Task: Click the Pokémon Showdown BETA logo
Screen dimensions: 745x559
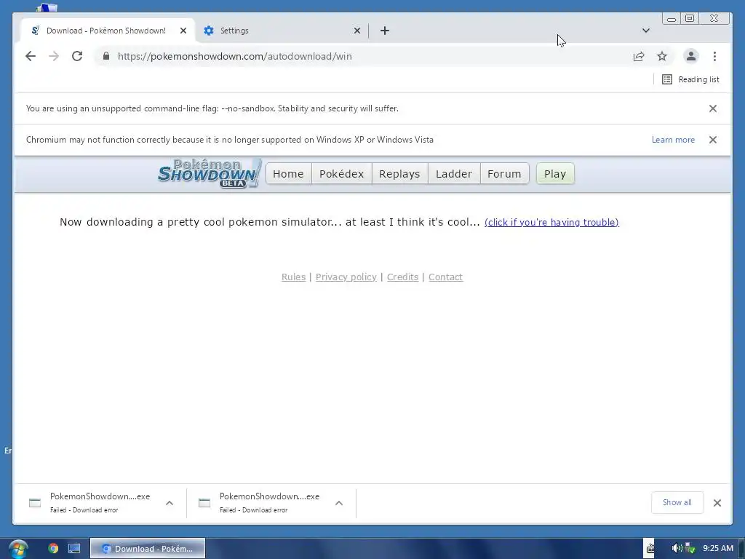Action: [x=210, y=173]
